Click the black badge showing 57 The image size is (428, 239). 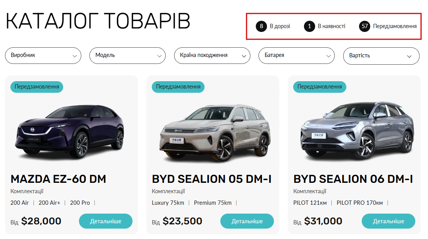[x=365, y=26]
